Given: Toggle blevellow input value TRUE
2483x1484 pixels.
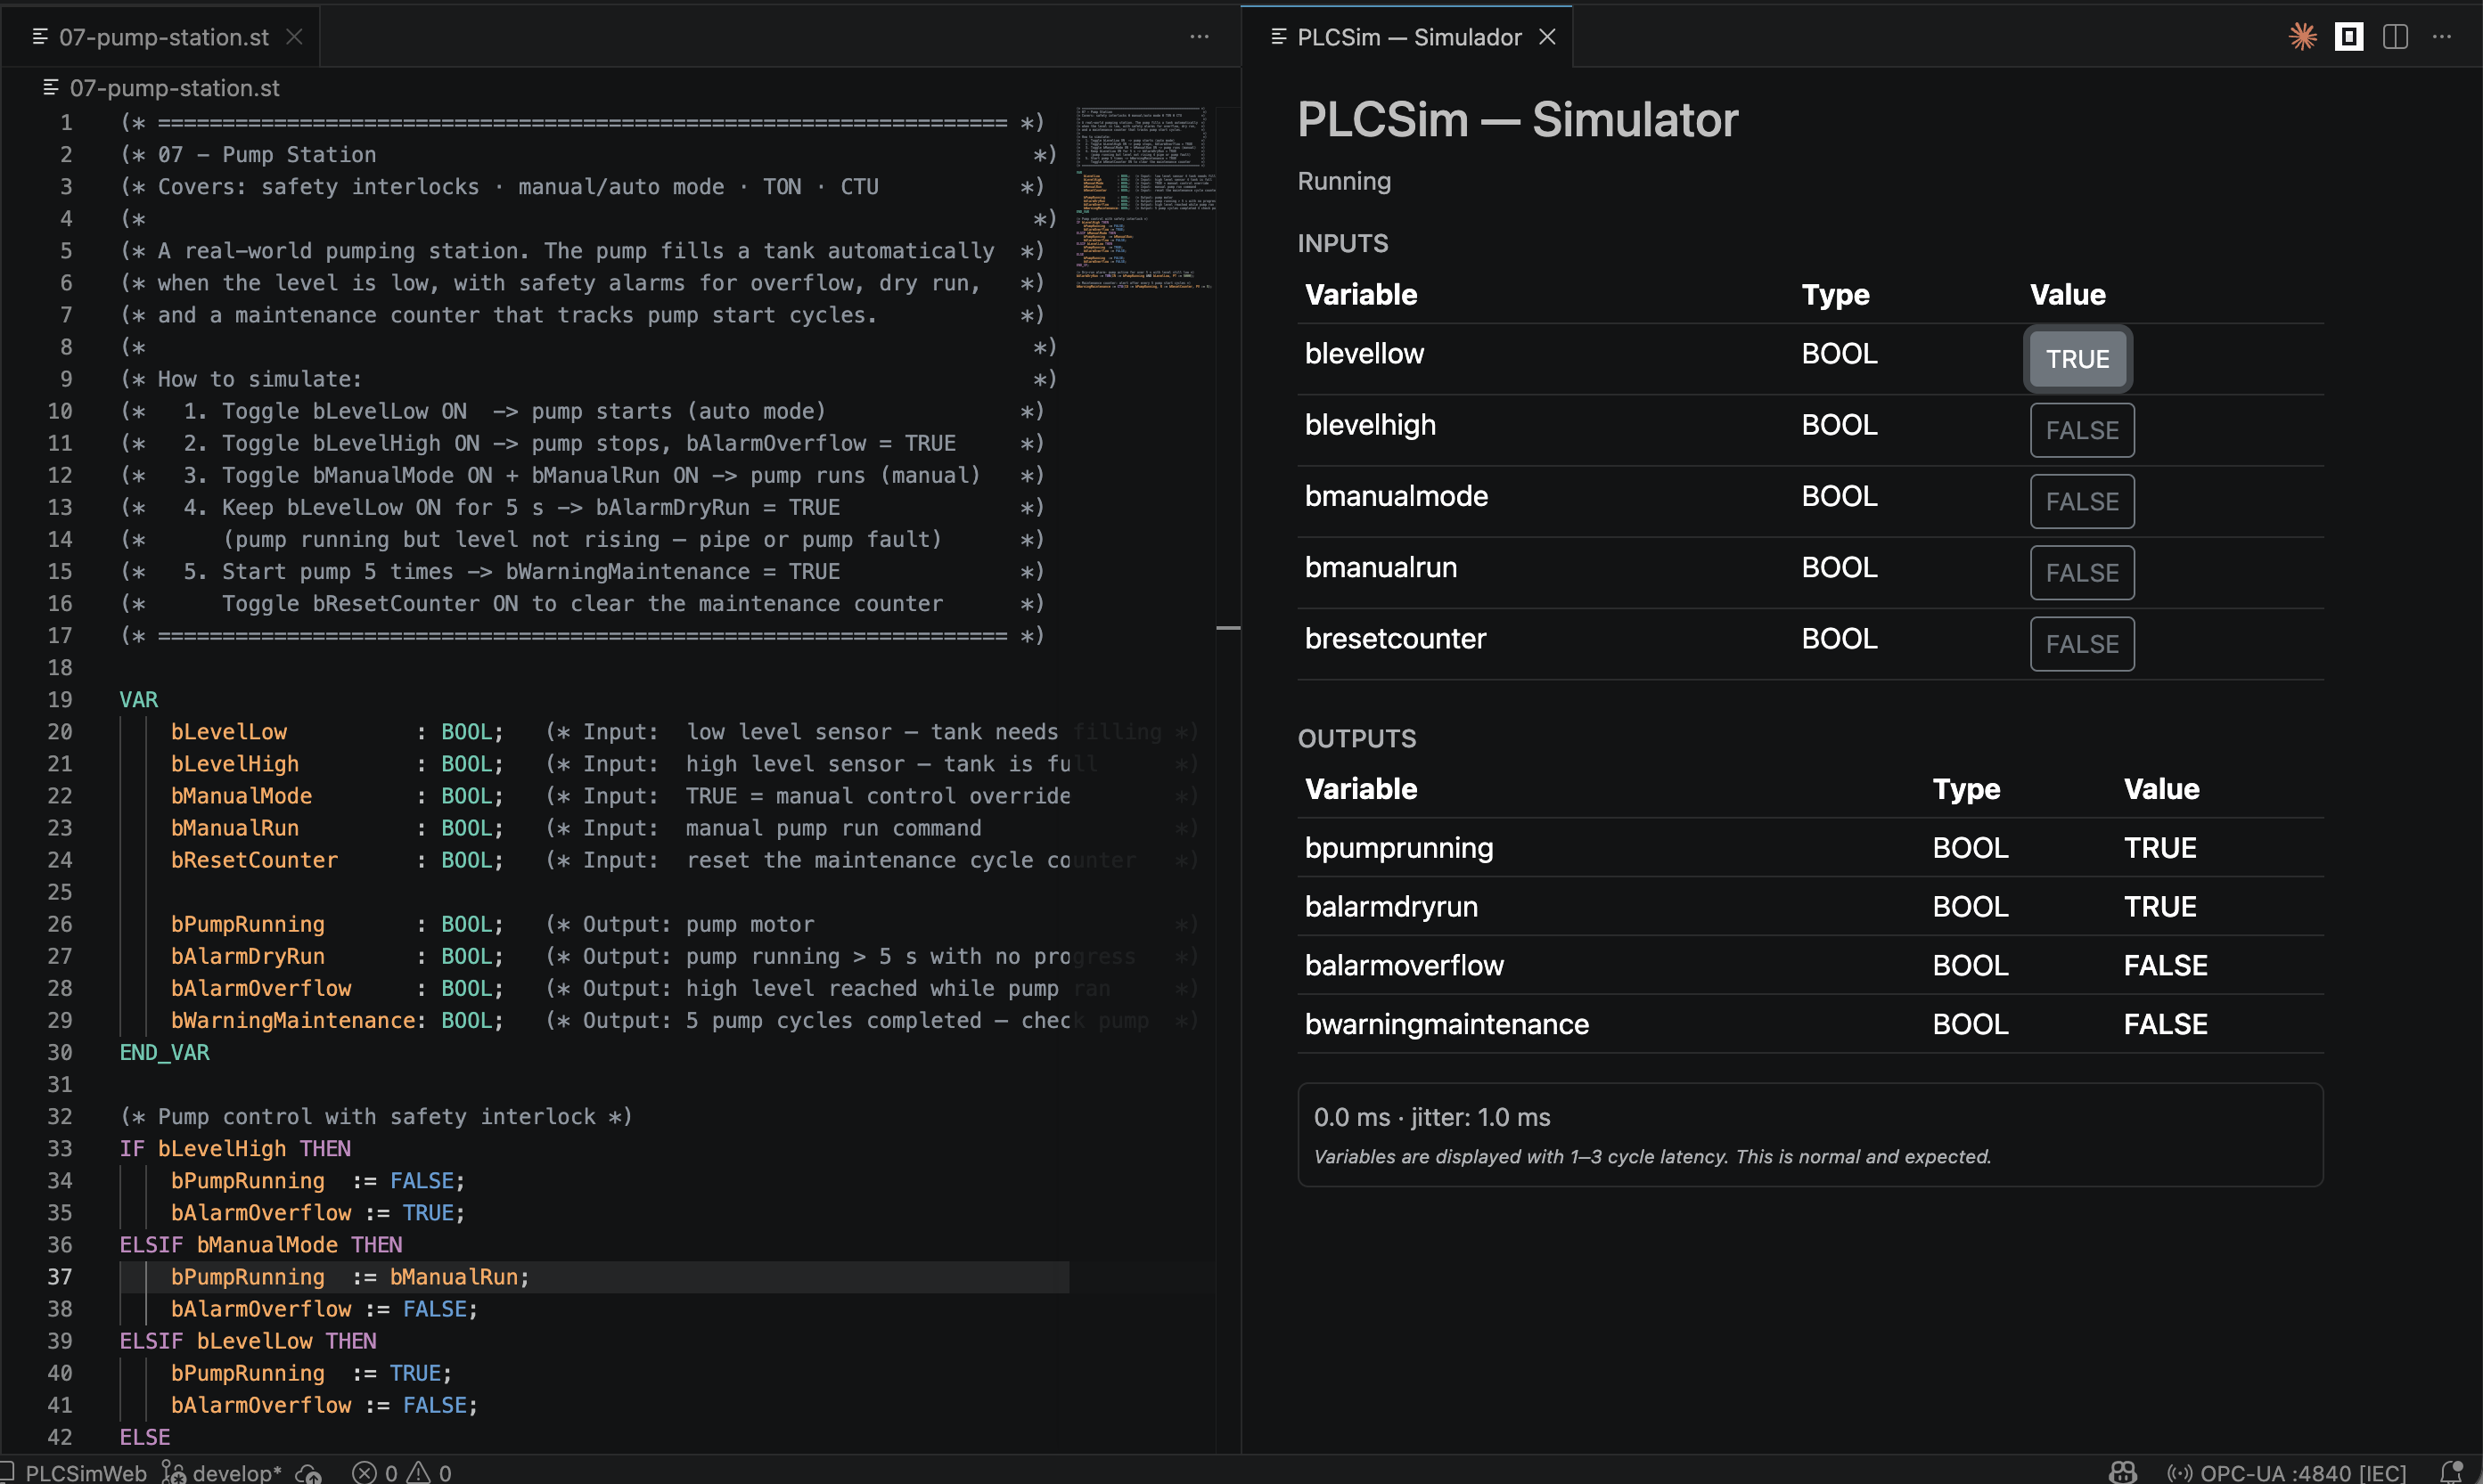Looking at the screenshot, I should 2077,359.
